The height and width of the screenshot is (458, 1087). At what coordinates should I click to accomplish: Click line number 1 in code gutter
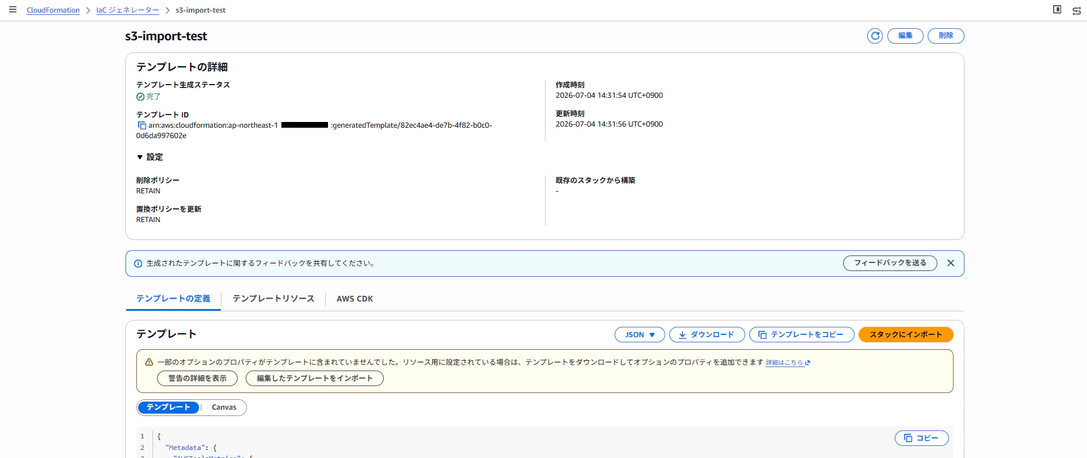tap(143, 437)
